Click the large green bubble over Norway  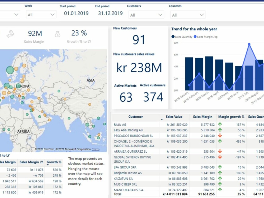10,70
